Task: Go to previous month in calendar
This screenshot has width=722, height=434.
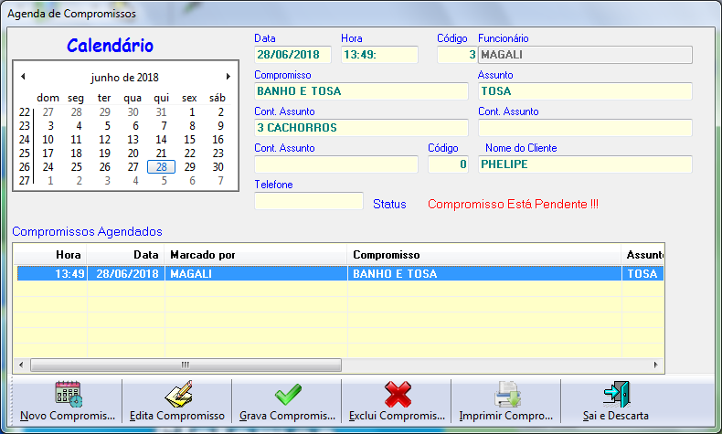Action: click(23, 77)
